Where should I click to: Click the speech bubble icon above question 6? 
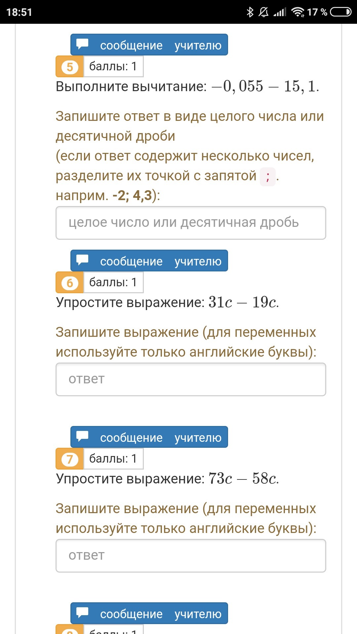[x=83, y=260]
